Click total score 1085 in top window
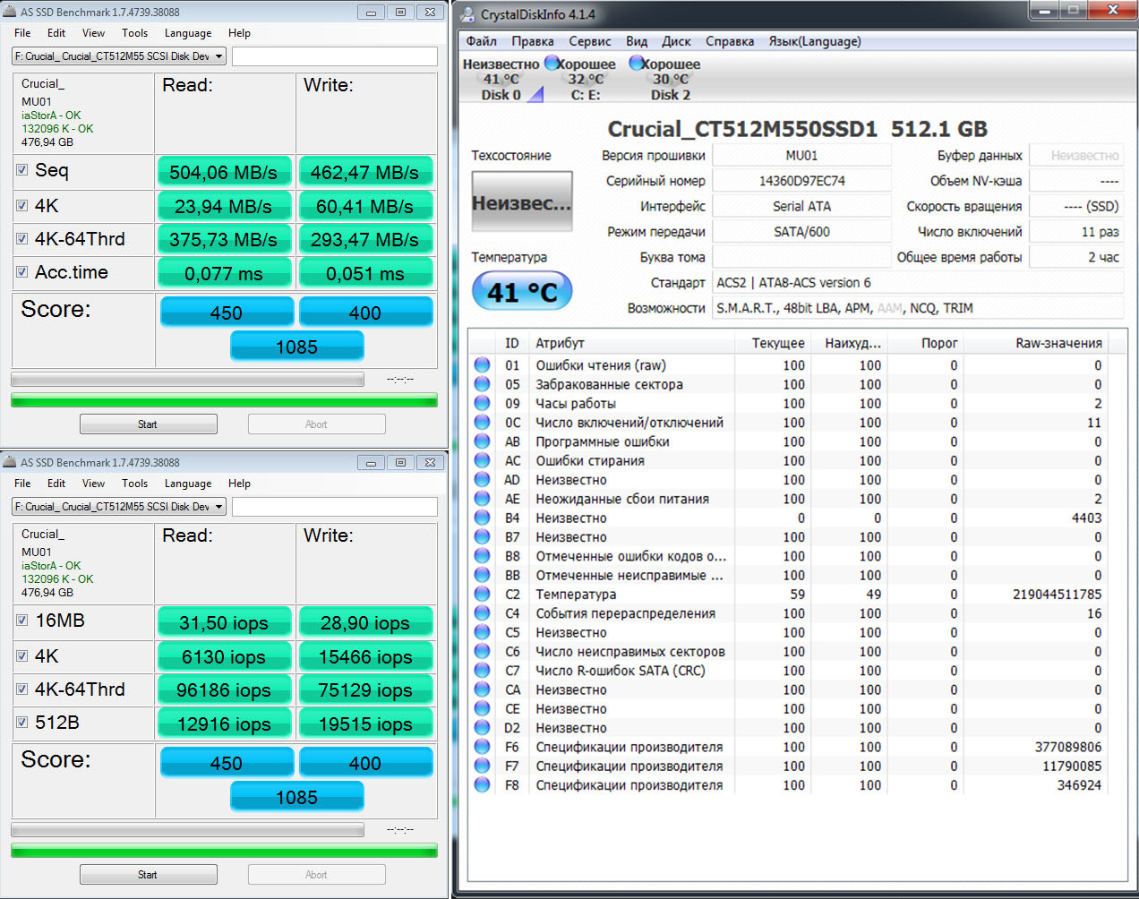The width and height of the screenshot is (1139, 899). pos(297,347)
